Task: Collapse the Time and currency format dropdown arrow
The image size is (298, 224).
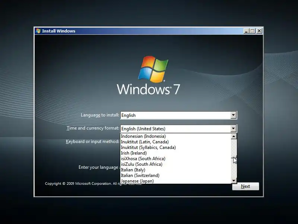Action: pos(234,128)
